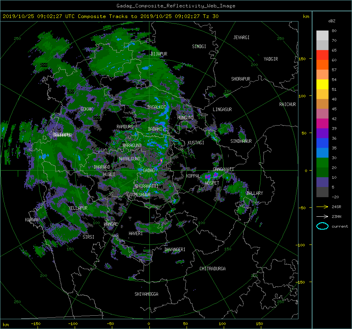The image size is (352, 329).
Task: Click the HANGAL city label
Action: 111,224
